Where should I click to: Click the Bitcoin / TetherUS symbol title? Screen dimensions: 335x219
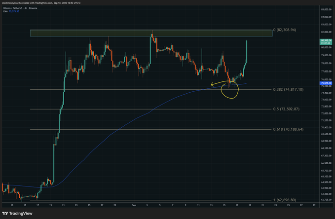coord(20,8)
